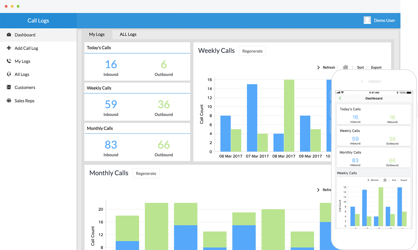Click the 08 Mar 2017 axis label
418x250 pixels.
click(284, 156)
